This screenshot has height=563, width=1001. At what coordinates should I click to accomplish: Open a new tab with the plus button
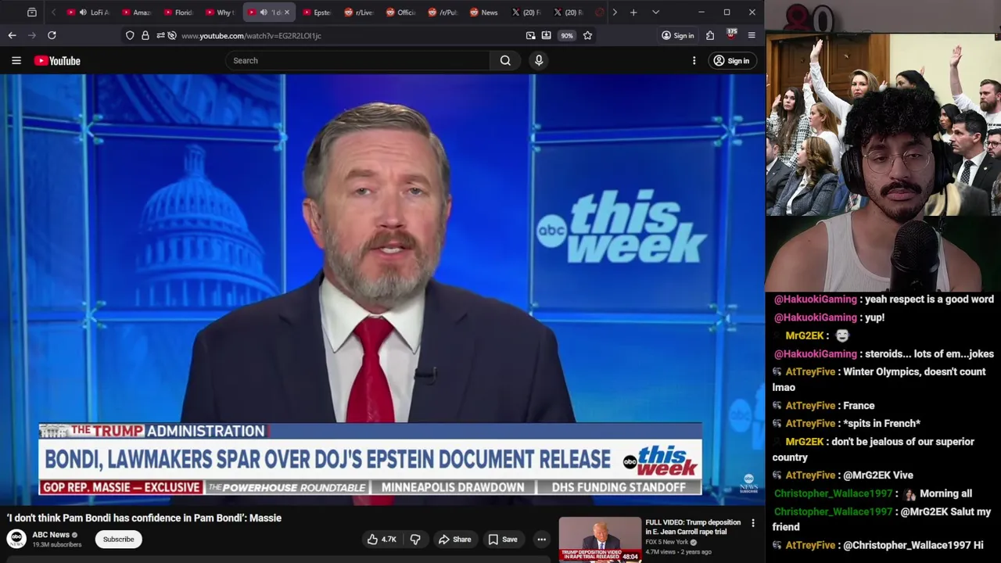633,13
